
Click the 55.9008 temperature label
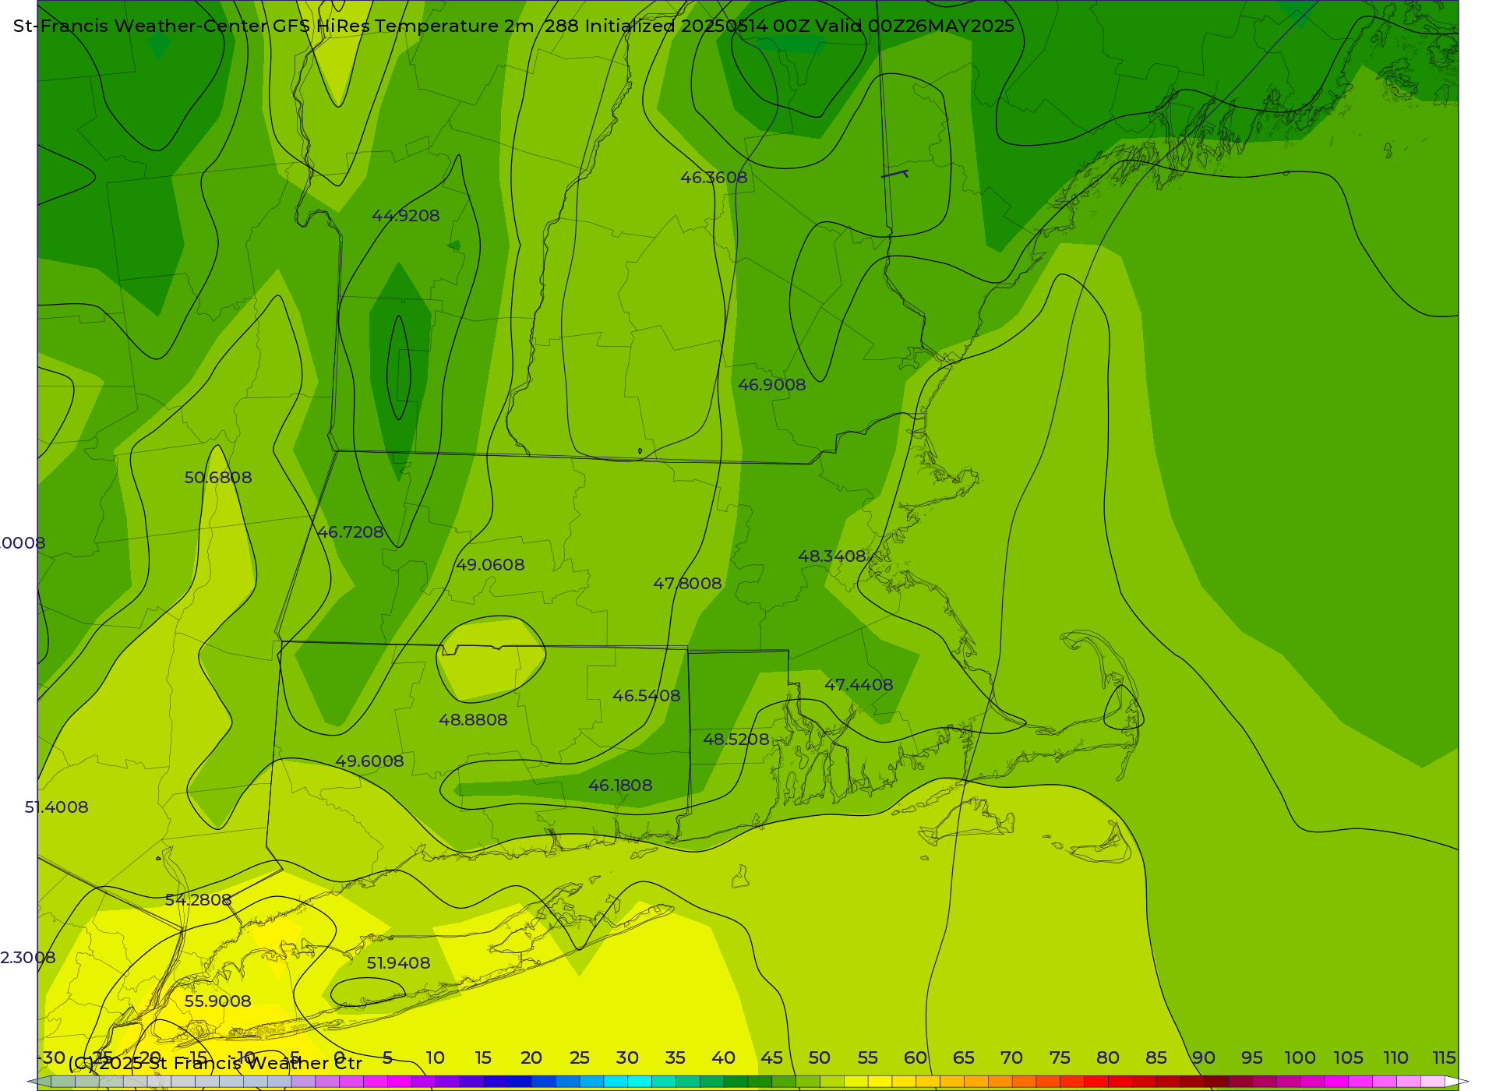(217, 1001)
